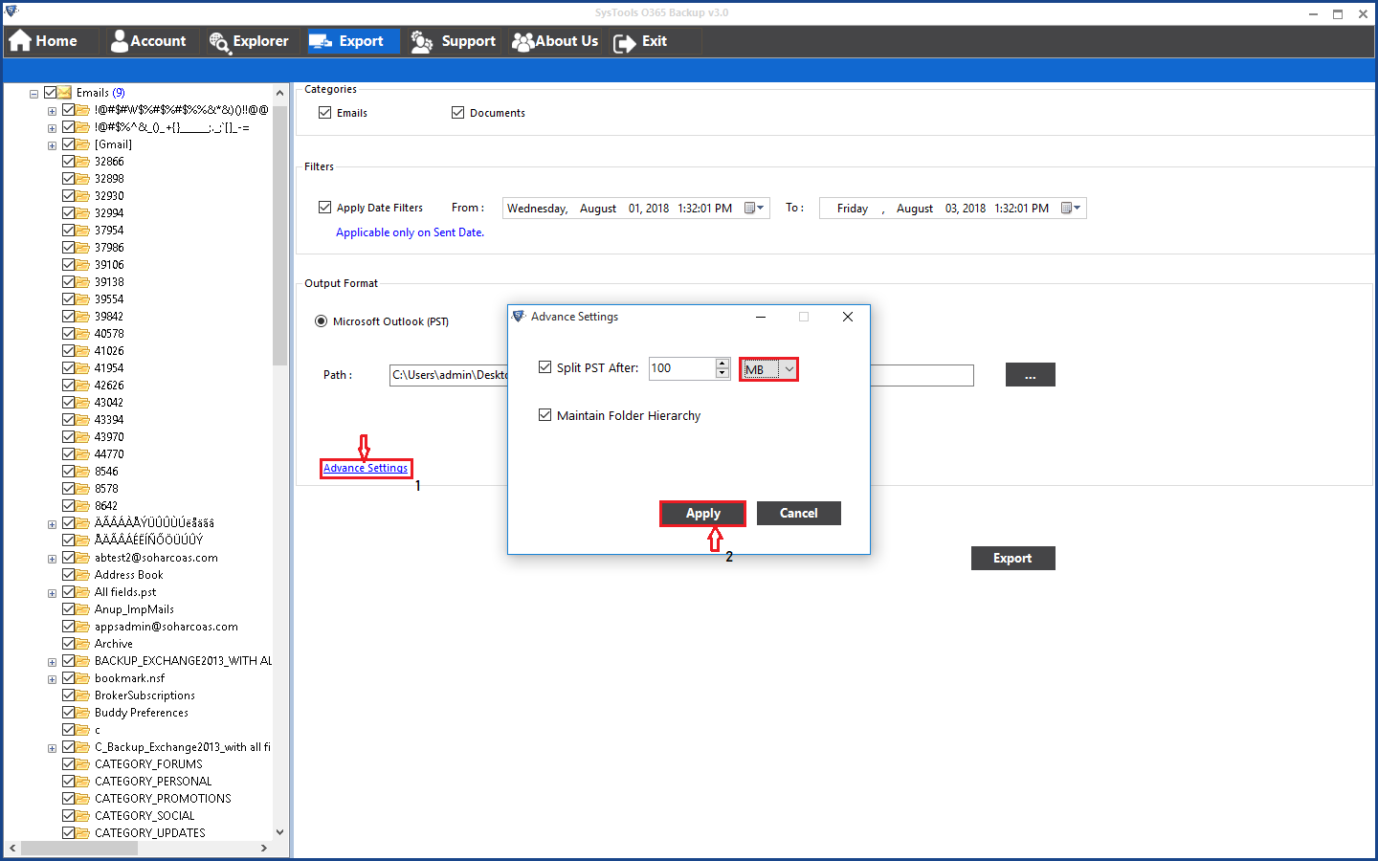Image resolution: width=1378 pixels, height=861 pixels.
Task: Click folder icon of Archive
Action: point(82,644)
